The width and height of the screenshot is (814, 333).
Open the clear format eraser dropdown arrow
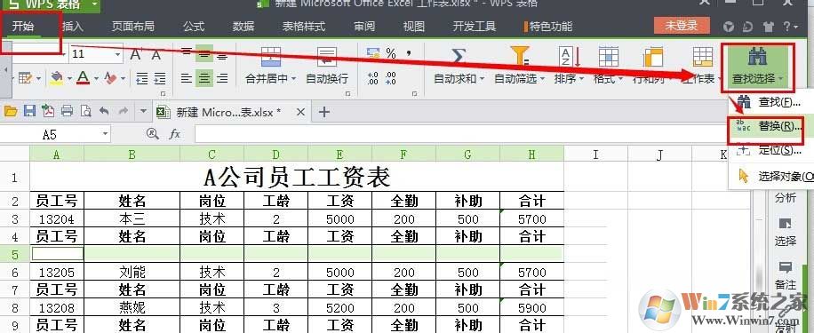[x=123, y=79]
